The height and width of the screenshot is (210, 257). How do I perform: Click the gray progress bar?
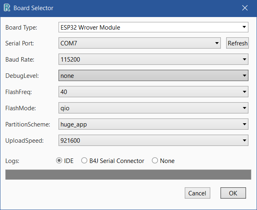coord(128,174)
